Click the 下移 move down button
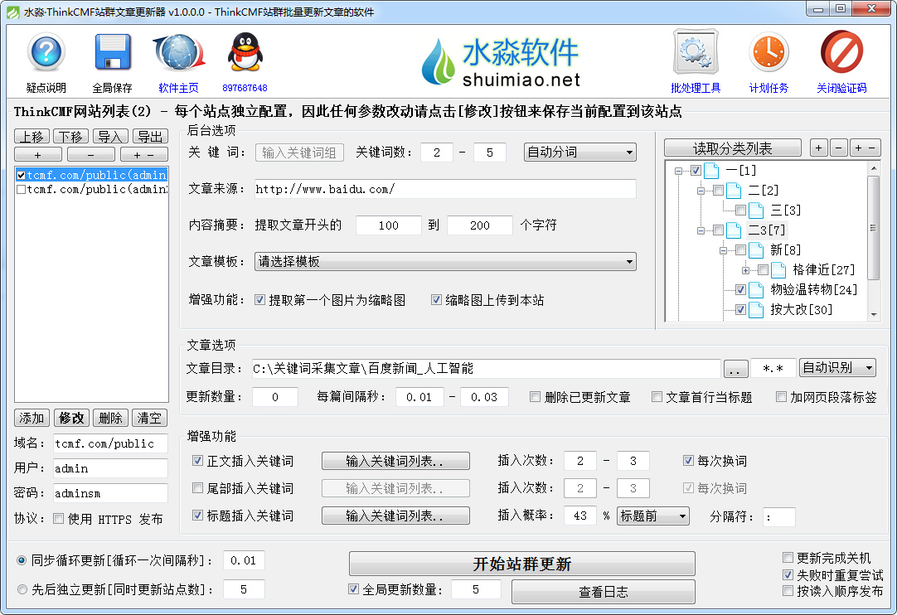This screenshot has width=897, height=615. point(71,136)
